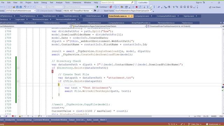Image resolution: width=224 pixels, height=126 pixels.
Task: Click the horizontal scrollbar in the editor
Action: click(x=99, y=116)
